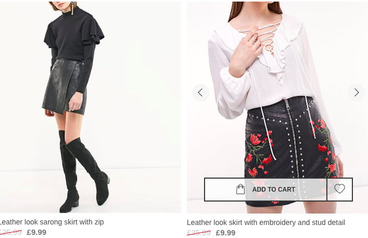Click the shopping bag icon in Add to Cart
The image size is (368, 238).
point(240,190)
